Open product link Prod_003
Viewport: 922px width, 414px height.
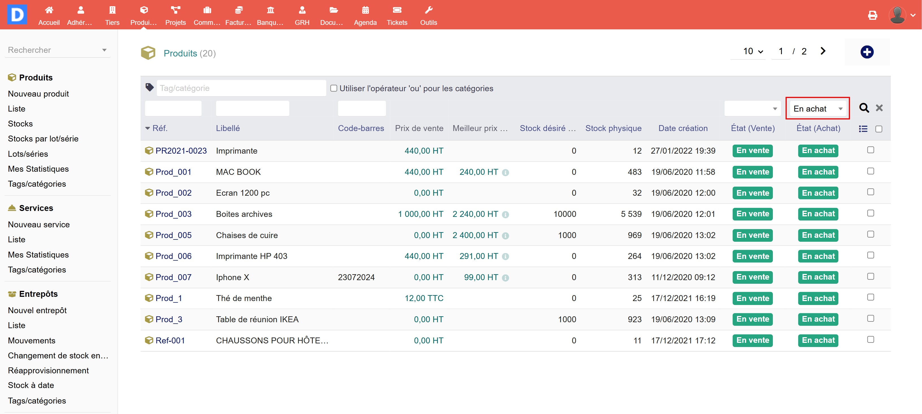(x=173, y=214)
